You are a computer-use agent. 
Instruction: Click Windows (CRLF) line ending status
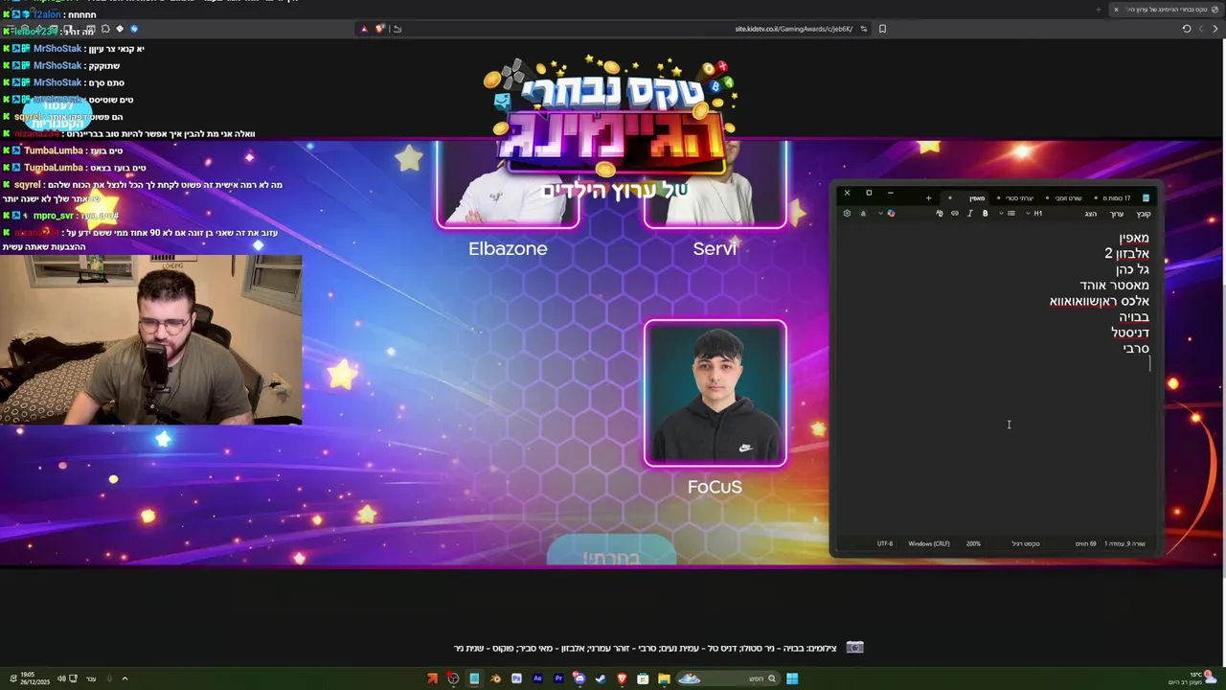tap(929, 543)
